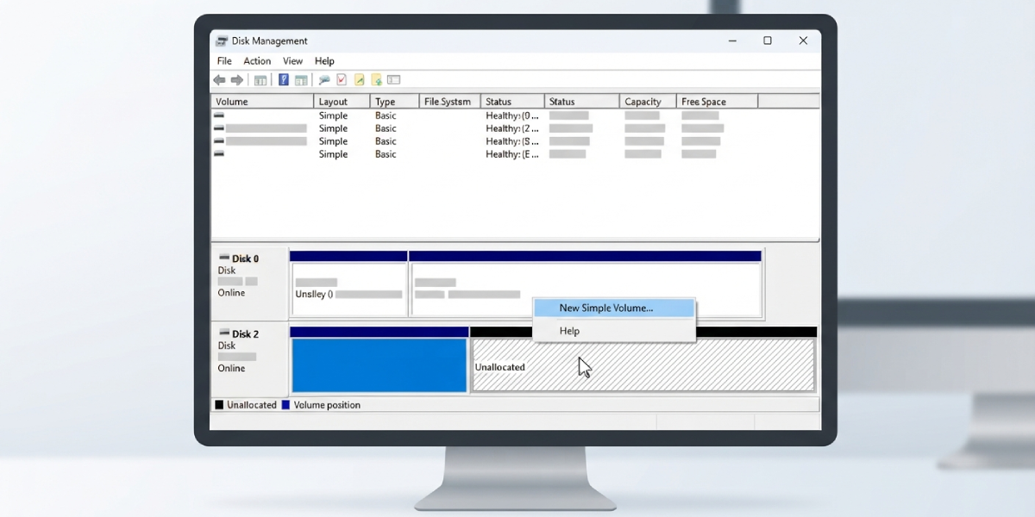Click the Volume position legend label
Image resolution: width=1035 pixels, height=517 pixels.
coord(327,405)
